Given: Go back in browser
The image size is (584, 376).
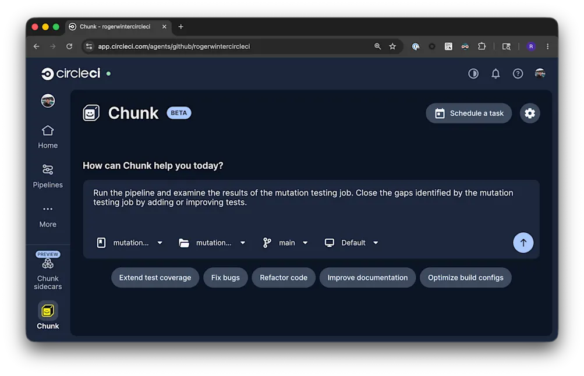Looking at the screenshot, I should point(36,47).
